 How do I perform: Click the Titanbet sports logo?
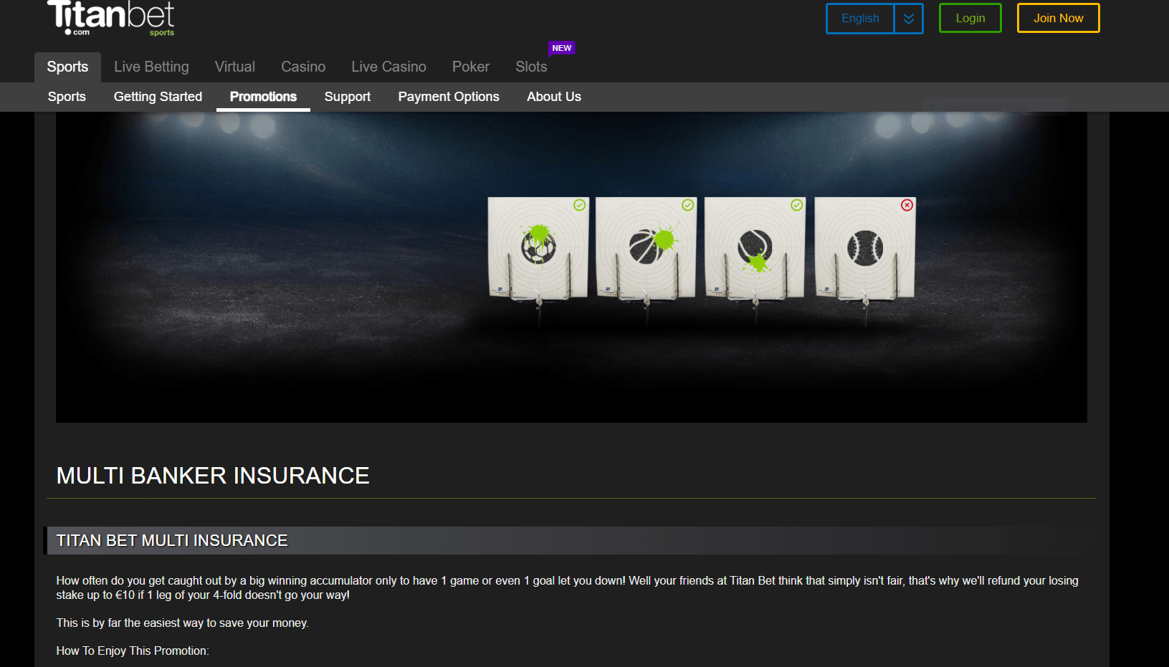coord(110,18)
